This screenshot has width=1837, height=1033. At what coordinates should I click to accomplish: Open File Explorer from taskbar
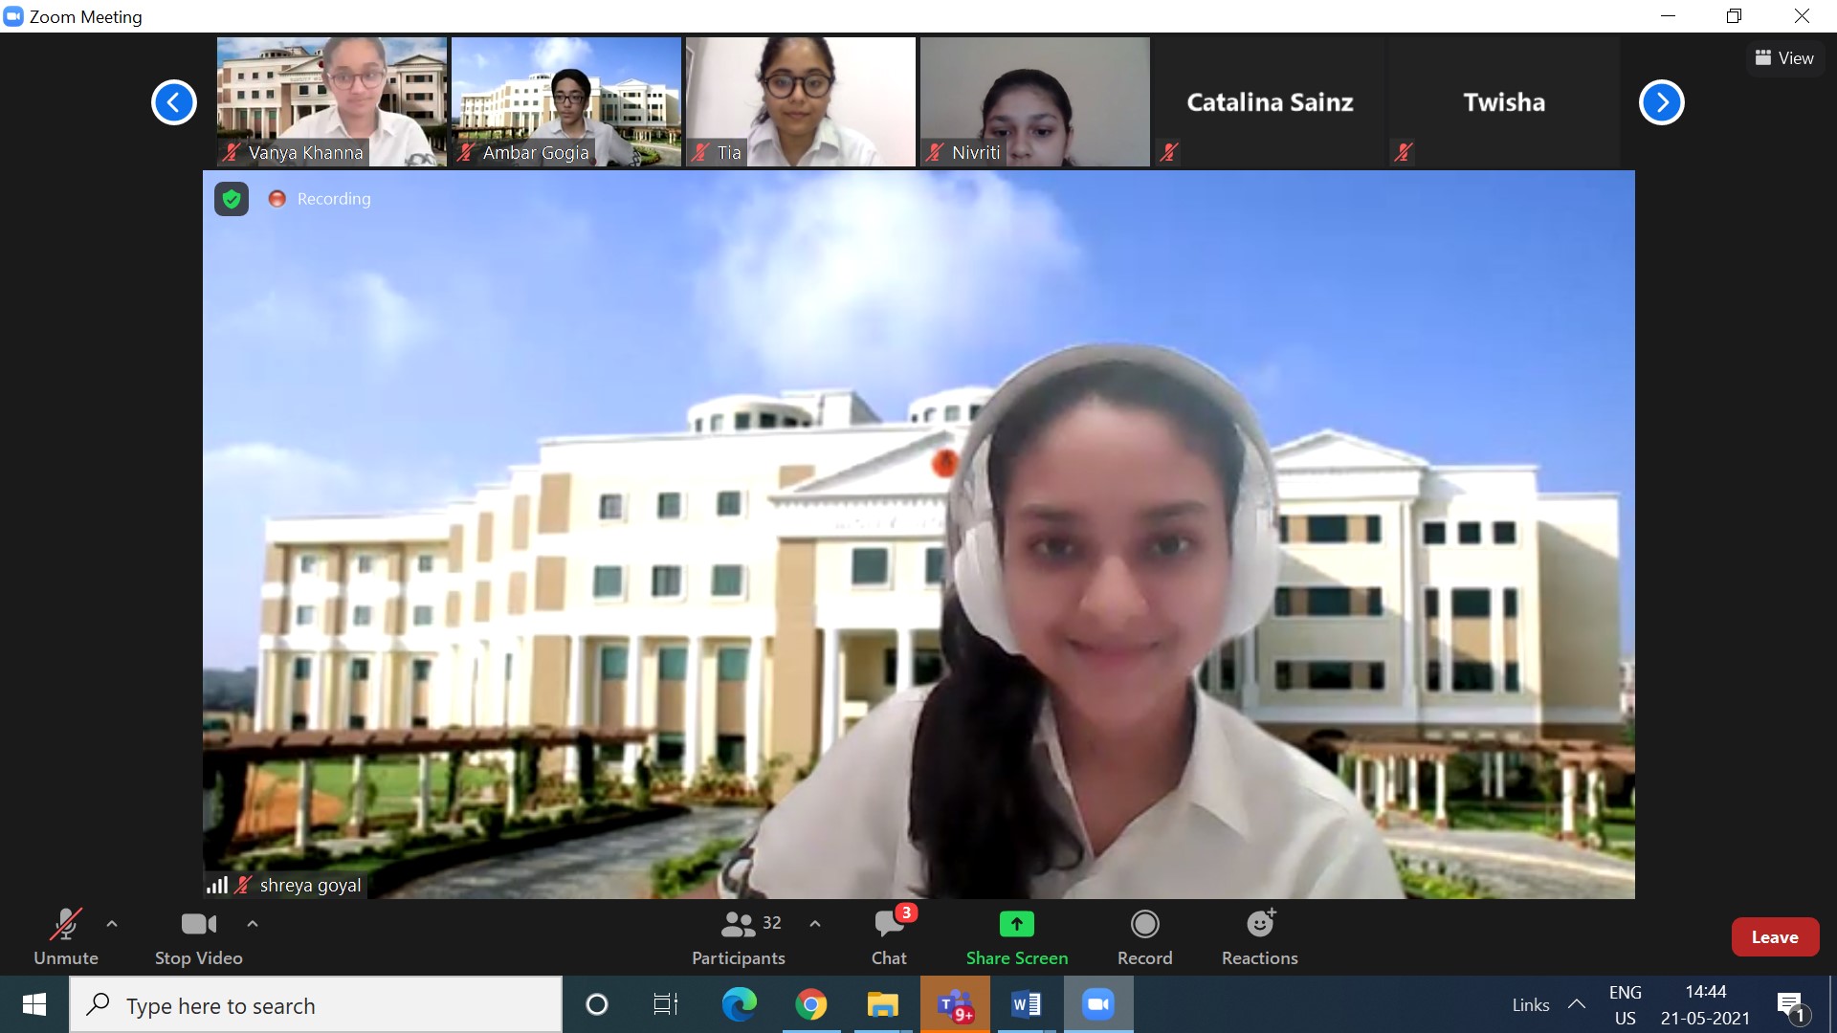coord(882,1004)
